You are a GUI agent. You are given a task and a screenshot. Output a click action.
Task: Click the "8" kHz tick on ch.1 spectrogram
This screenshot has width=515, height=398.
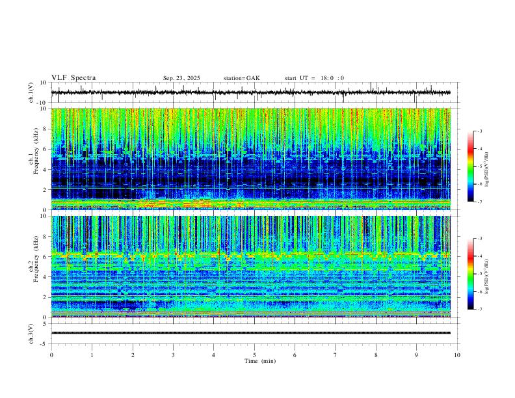[x=45, y=129]
